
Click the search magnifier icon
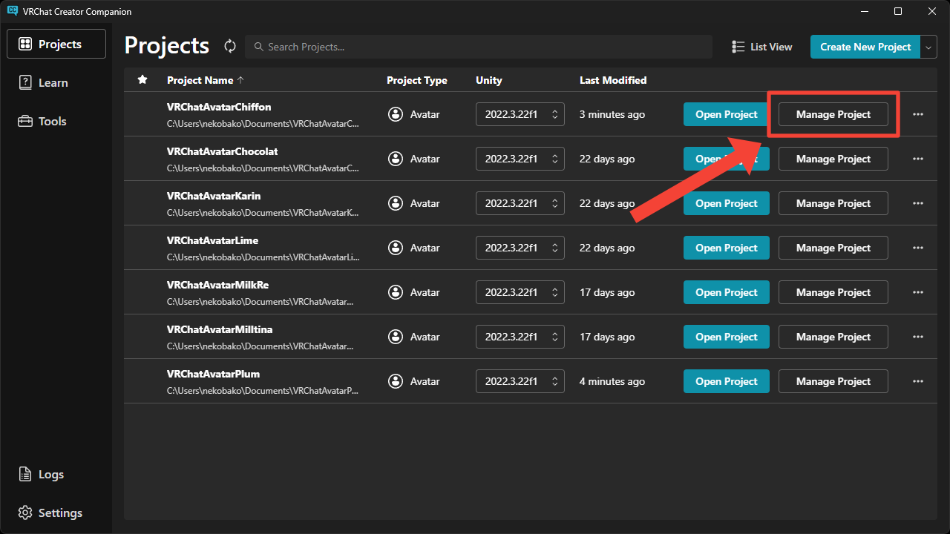pos(258,47)
